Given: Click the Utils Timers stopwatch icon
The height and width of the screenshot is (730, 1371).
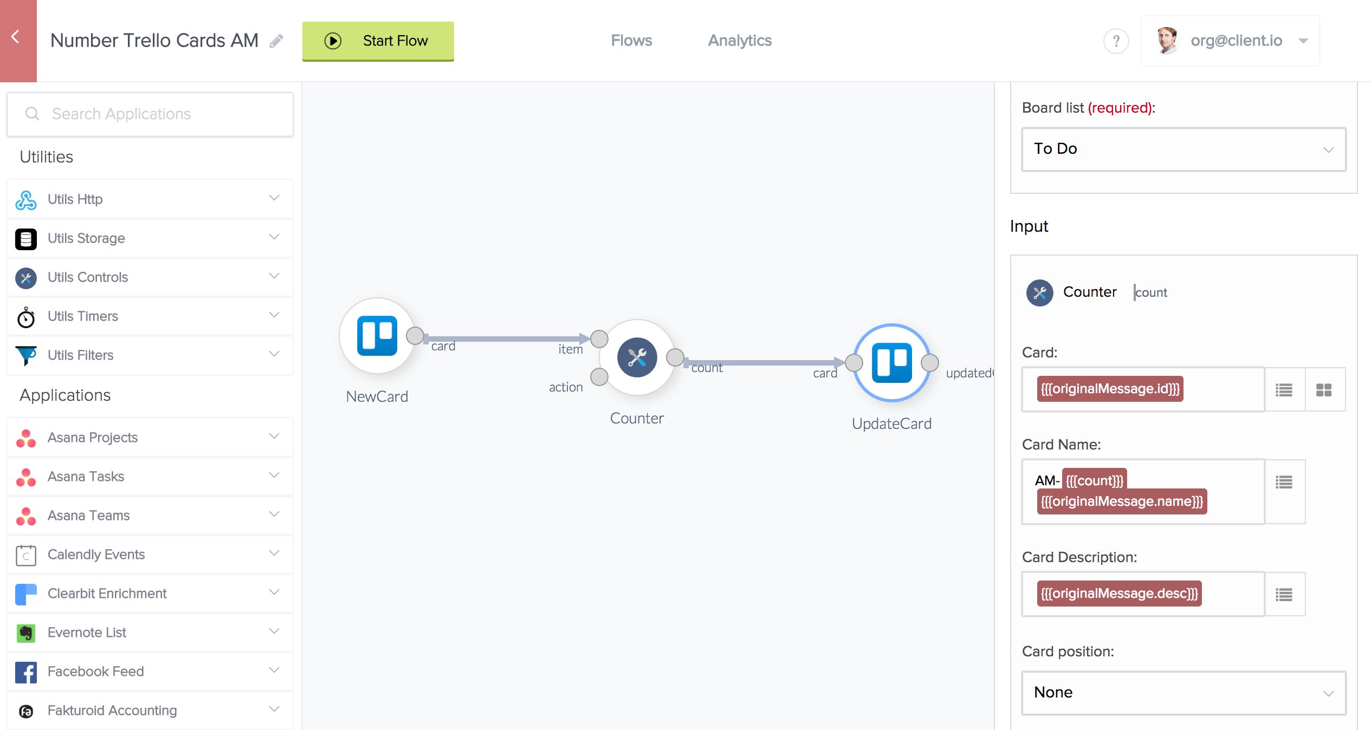Looking at the screenshot, I should (x=26, y=317).
